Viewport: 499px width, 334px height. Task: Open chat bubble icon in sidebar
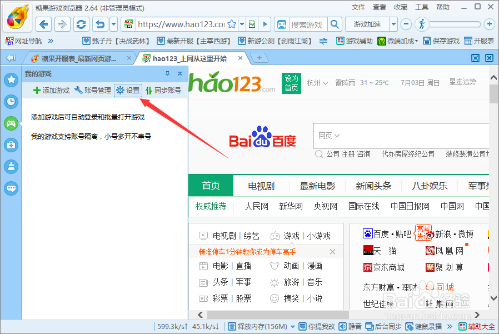tap(11, 188)
